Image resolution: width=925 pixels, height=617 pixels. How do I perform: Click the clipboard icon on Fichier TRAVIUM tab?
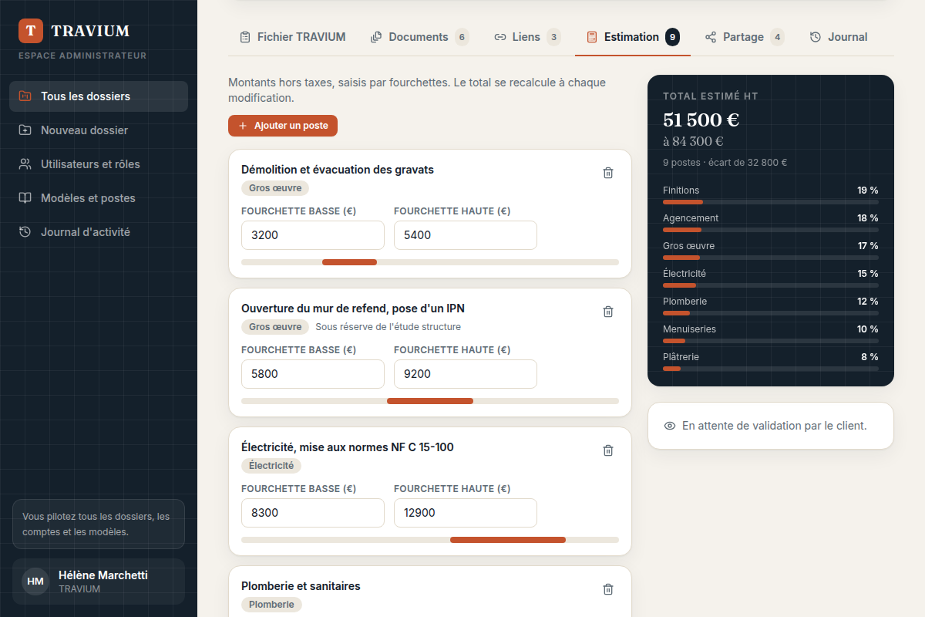(245, 37)
